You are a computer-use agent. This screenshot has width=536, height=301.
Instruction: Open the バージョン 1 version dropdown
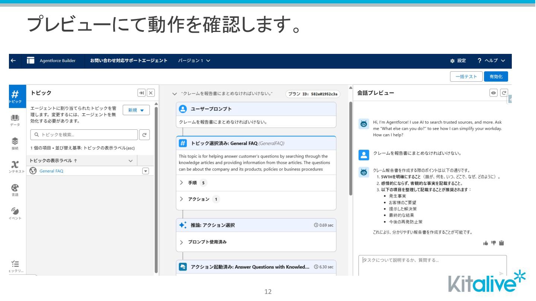click(194, 61)
